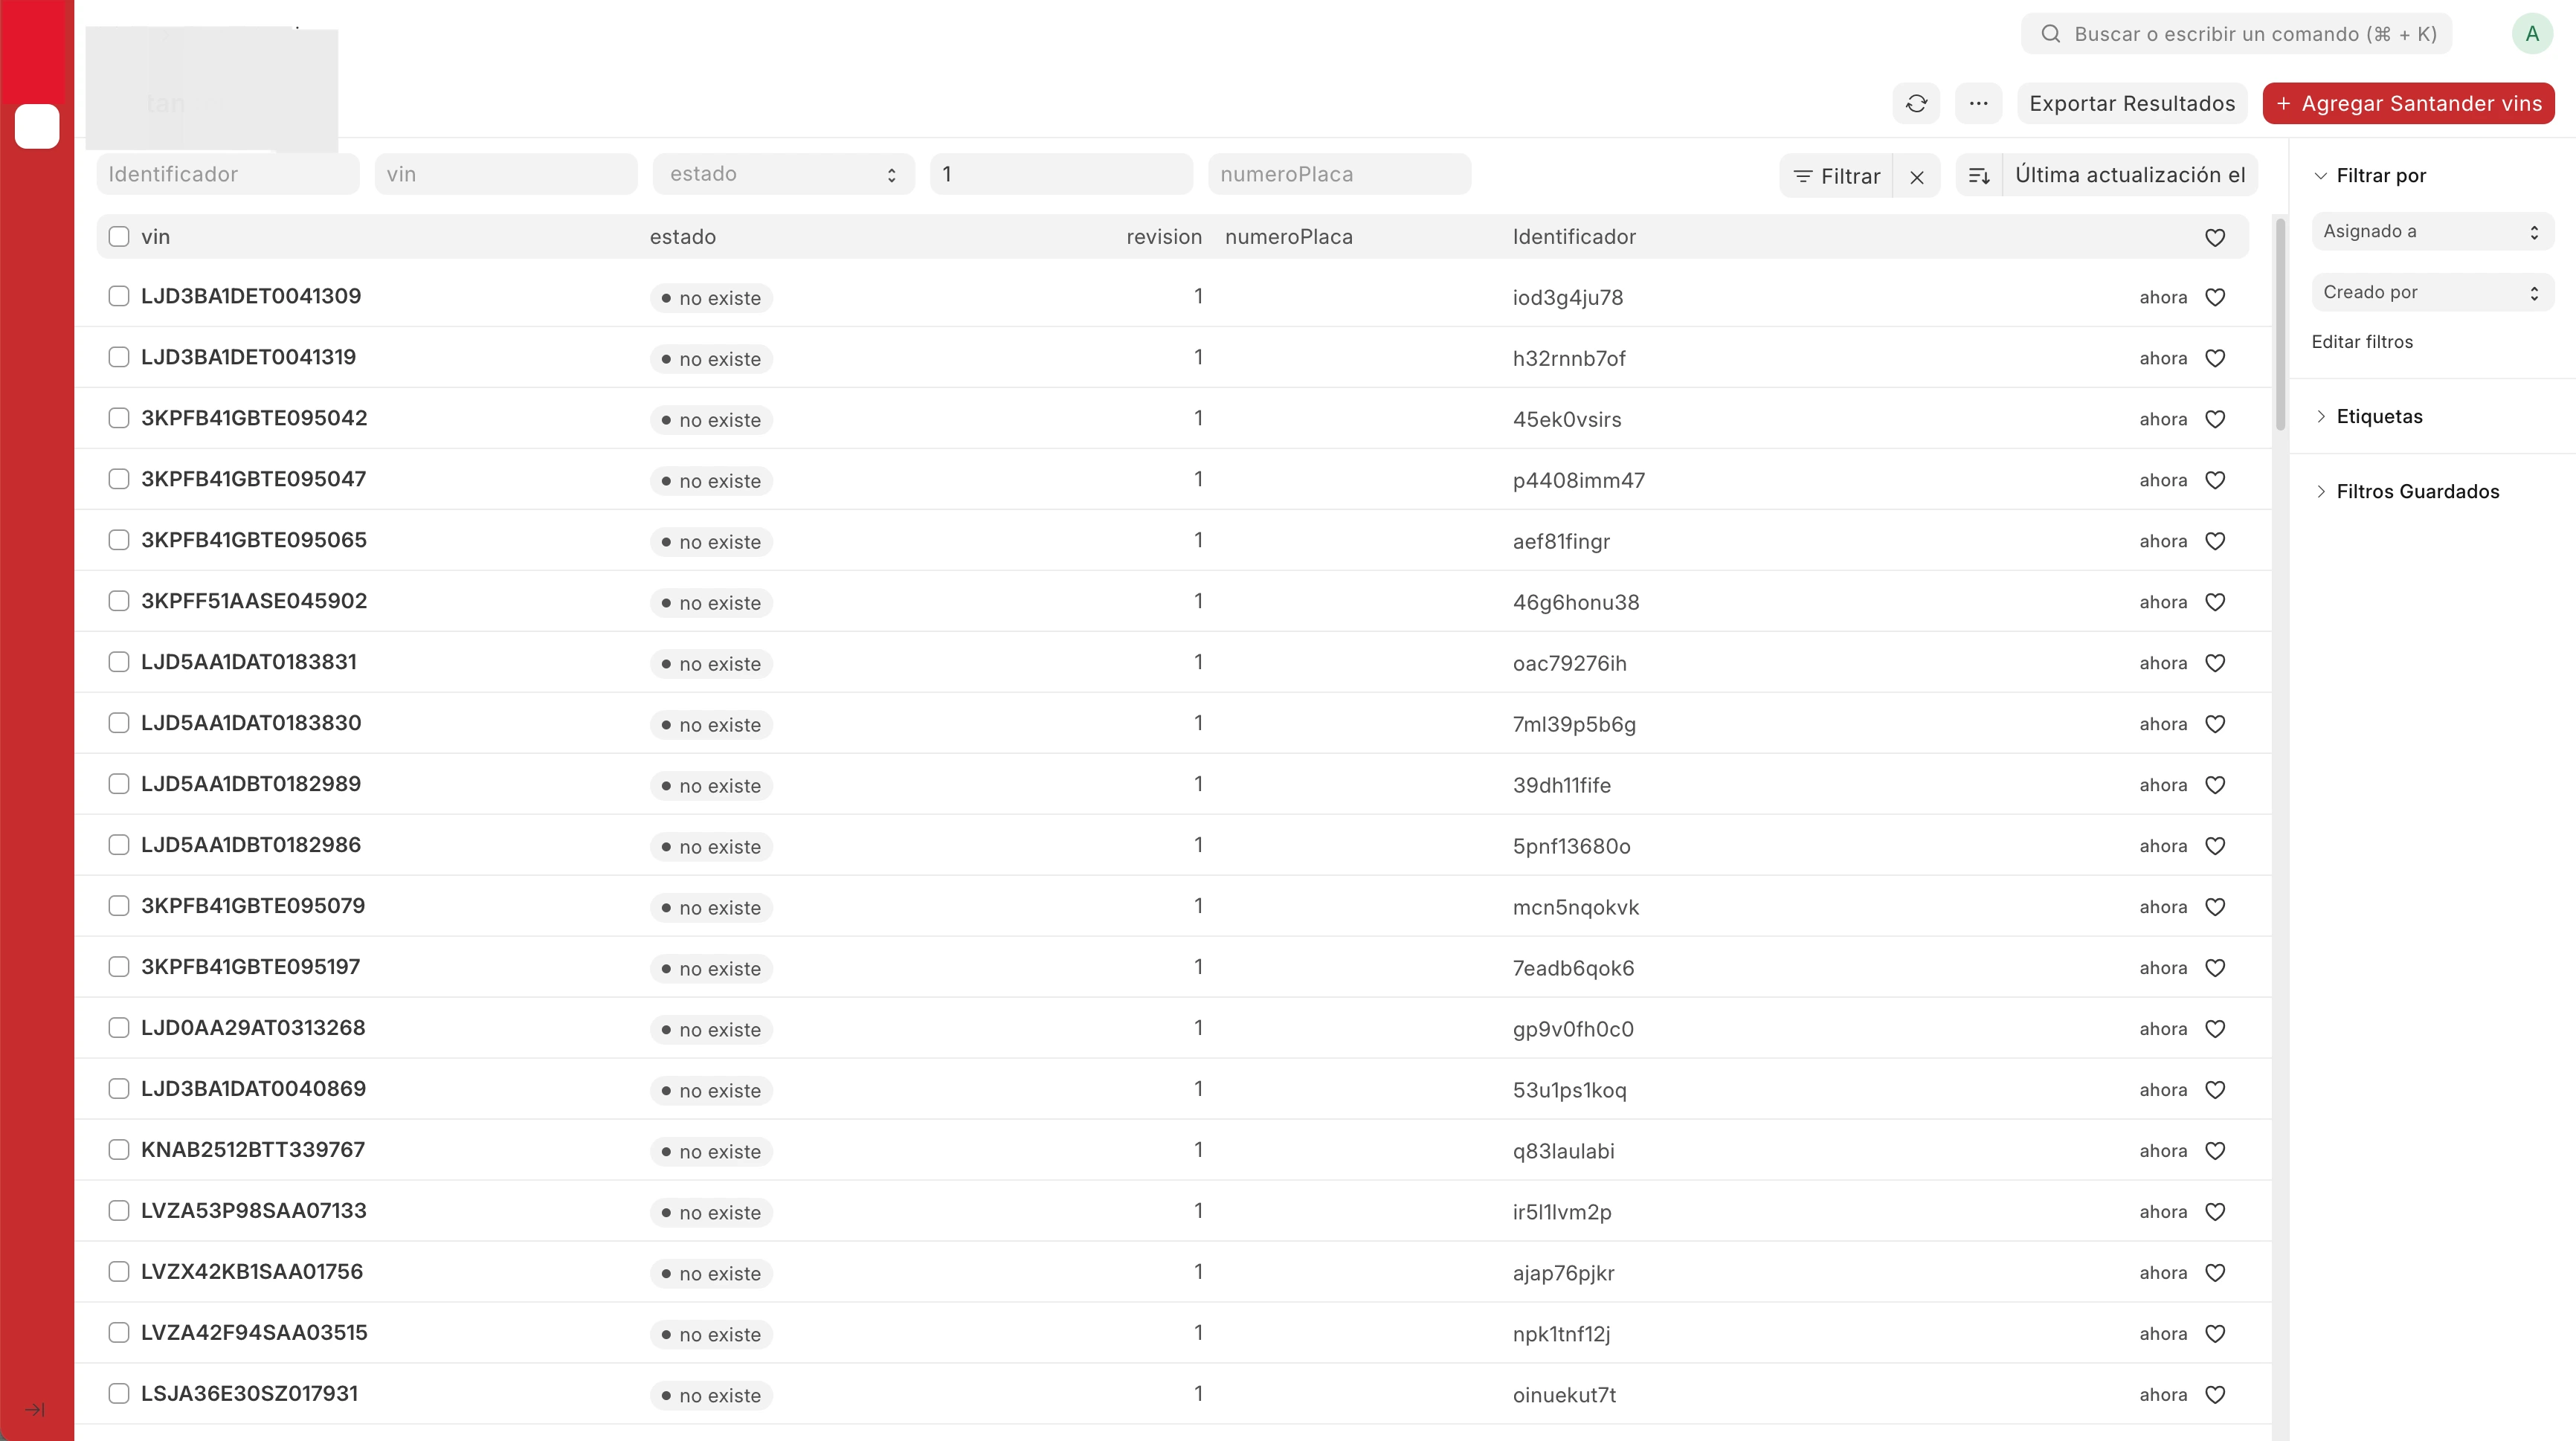Viewport: 2576px width, 1441px height.
Task: Like row KNAB2512BTT339767 with heart icon
Action: point(2215,1151)
